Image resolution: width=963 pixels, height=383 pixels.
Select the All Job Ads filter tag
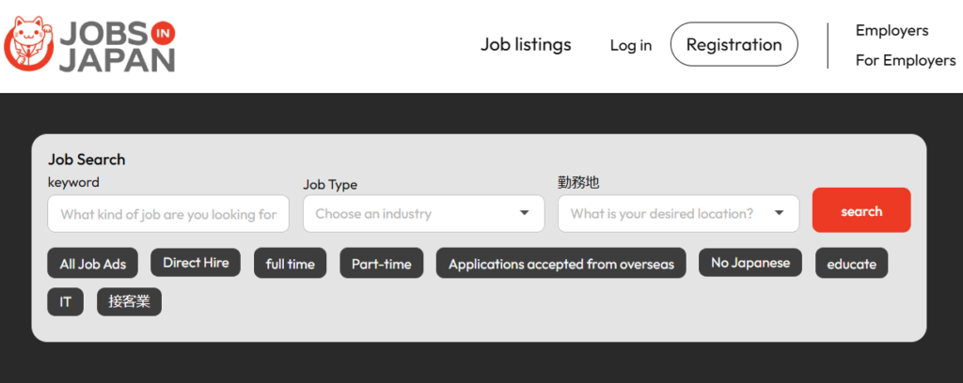93,264
